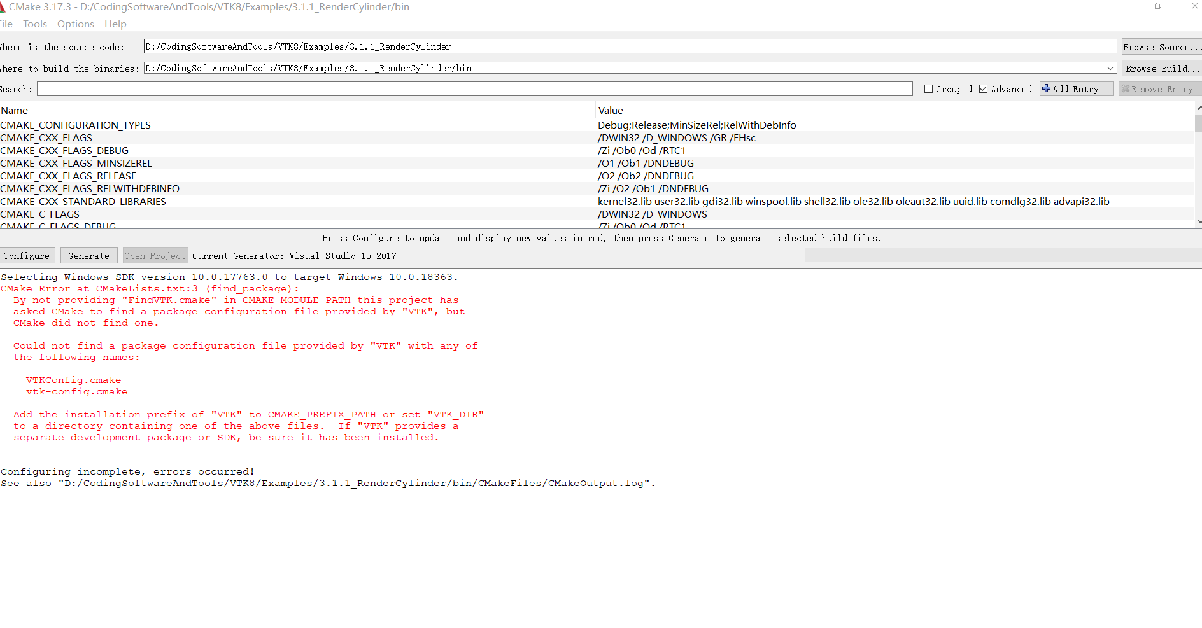Click the configure progress bar
Image resolution: width=1202 pixels, height=628 pixels.
(x=1003, y=255)
